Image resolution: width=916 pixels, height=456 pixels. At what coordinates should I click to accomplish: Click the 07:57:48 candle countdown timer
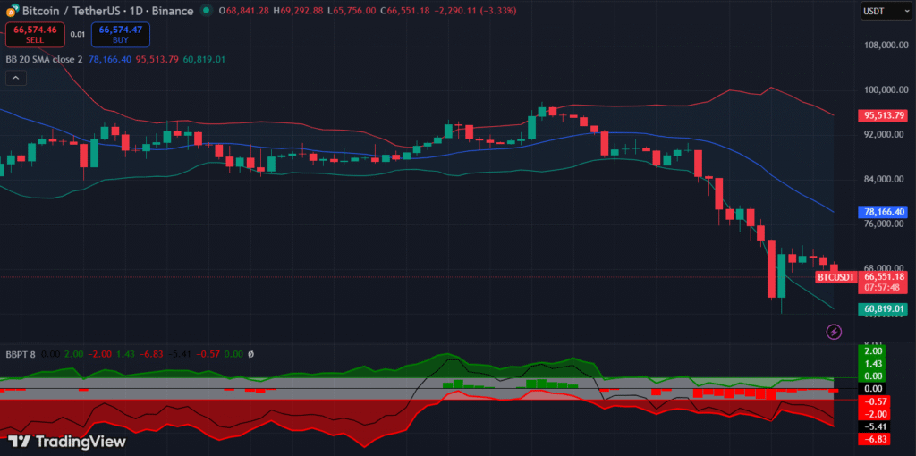pos(884,289)
